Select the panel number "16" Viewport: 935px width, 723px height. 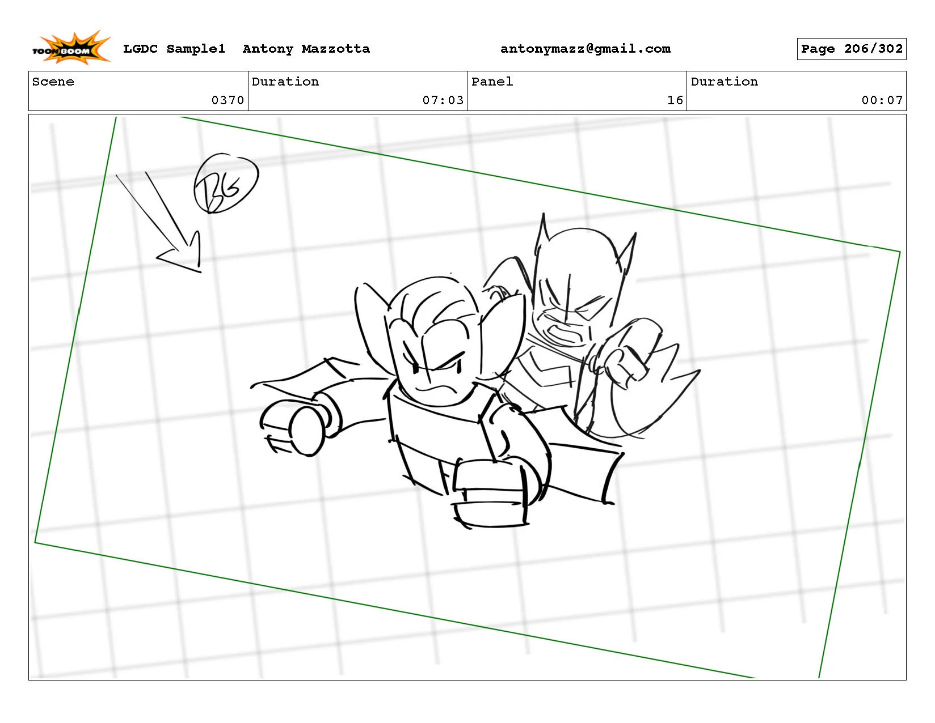click(675, 100)
